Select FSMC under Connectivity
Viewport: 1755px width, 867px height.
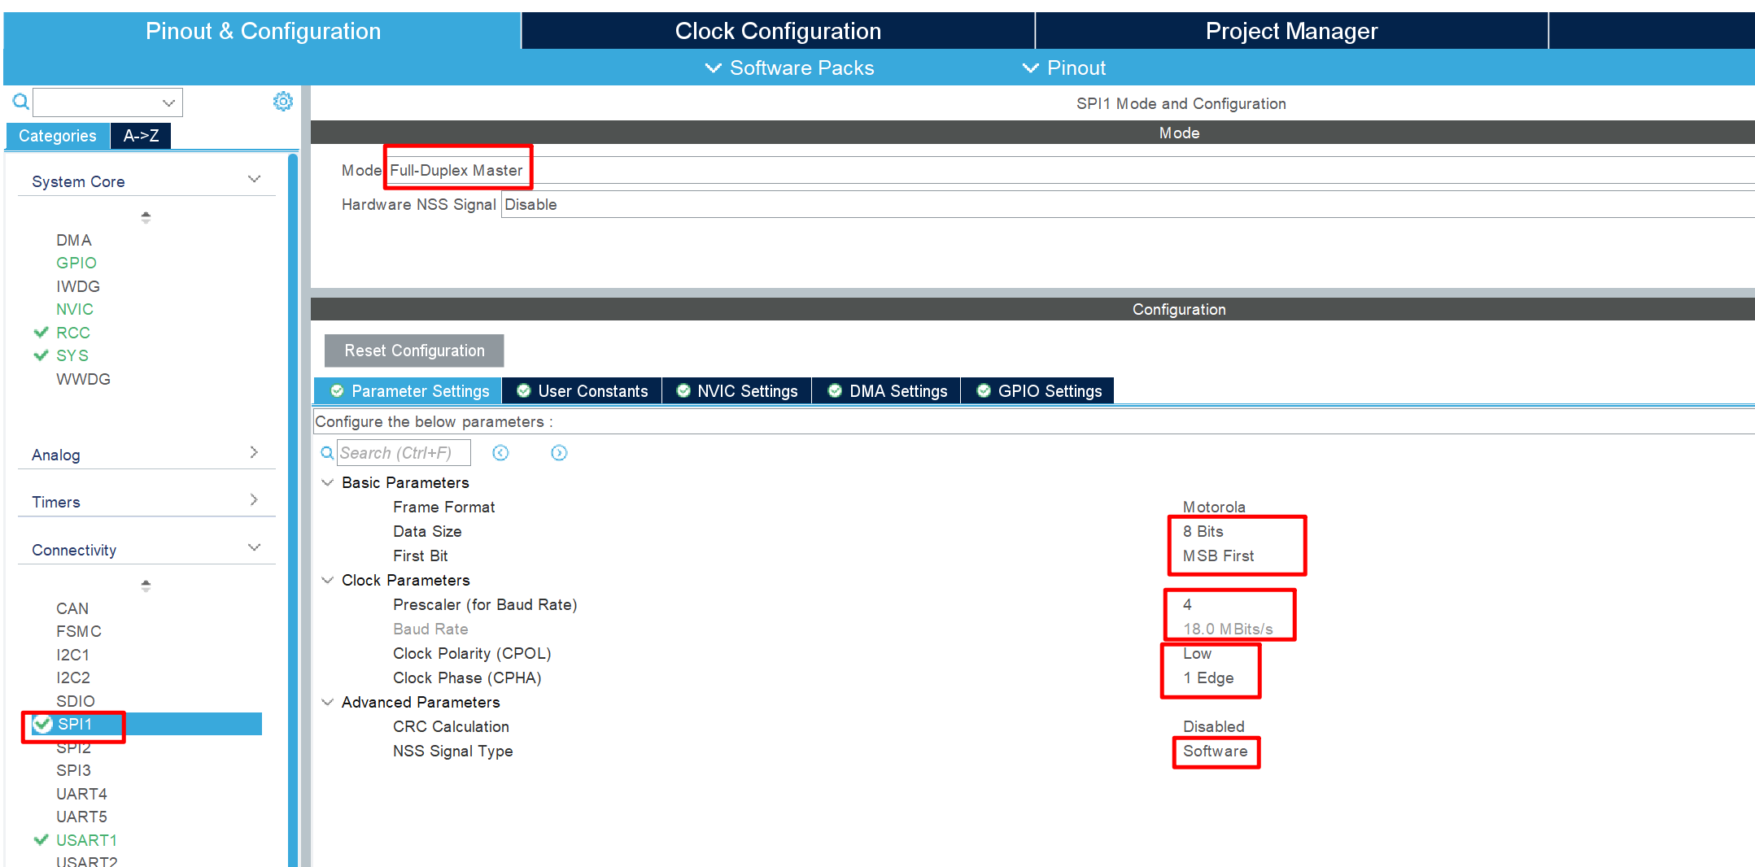pyautogui.click(x=79, y=631)
